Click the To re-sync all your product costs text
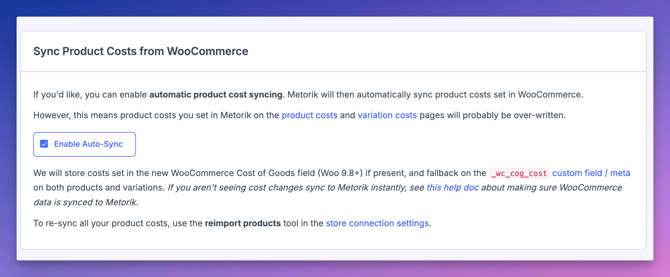 pyautogui.click(x=101, y=223)
